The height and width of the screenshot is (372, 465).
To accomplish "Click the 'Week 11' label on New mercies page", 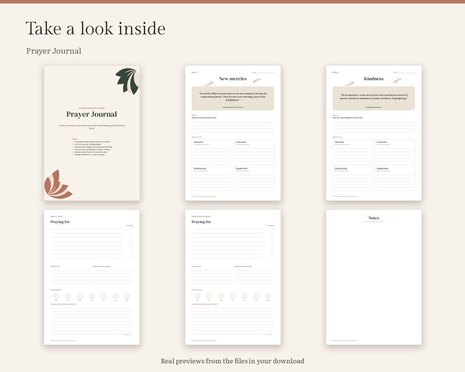I will pyautogui.click(x=195, y=73).
